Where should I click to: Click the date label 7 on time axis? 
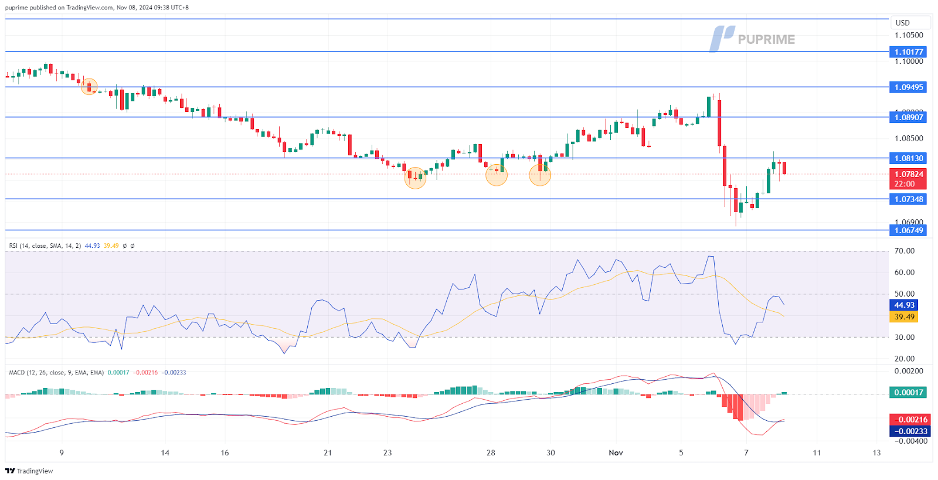tap(746, 453)
